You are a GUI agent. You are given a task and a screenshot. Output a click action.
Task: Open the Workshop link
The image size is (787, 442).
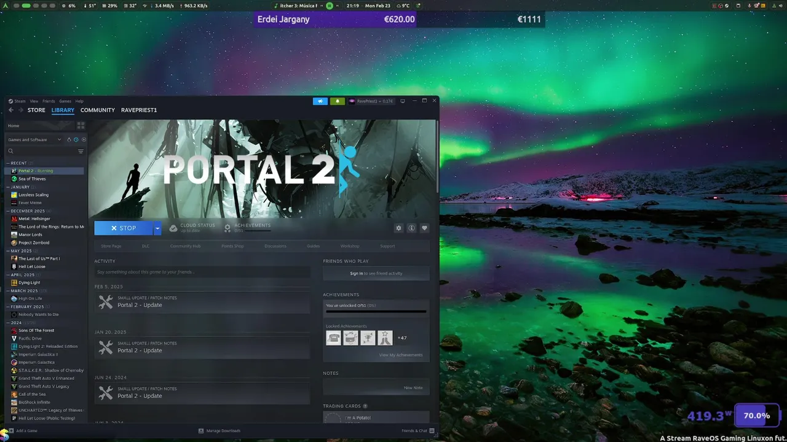(x=350, y=246)
